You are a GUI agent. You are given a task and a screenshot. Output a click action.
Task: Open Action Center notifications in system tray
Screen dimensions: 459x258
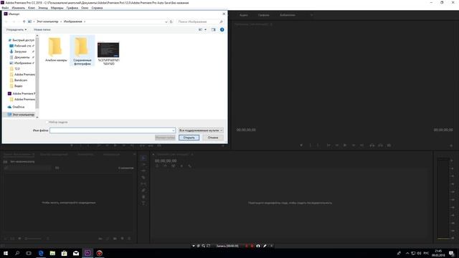point(451,253)
